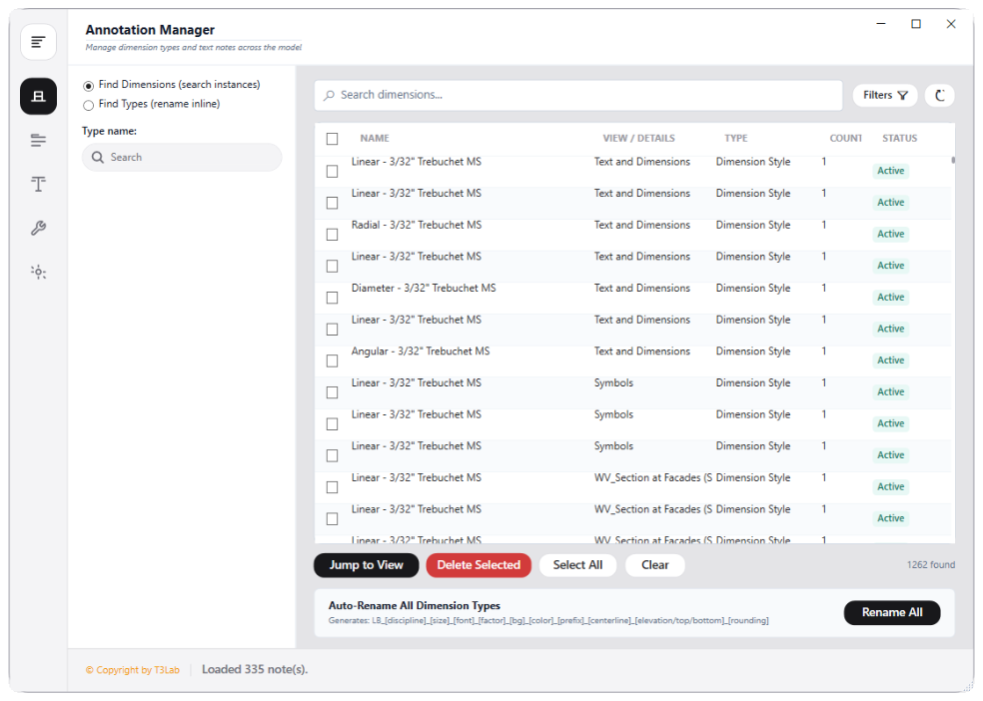Open the sidebar menu toggle icon
This screenshot has width=983, height=701.
[x=38, y=42]
